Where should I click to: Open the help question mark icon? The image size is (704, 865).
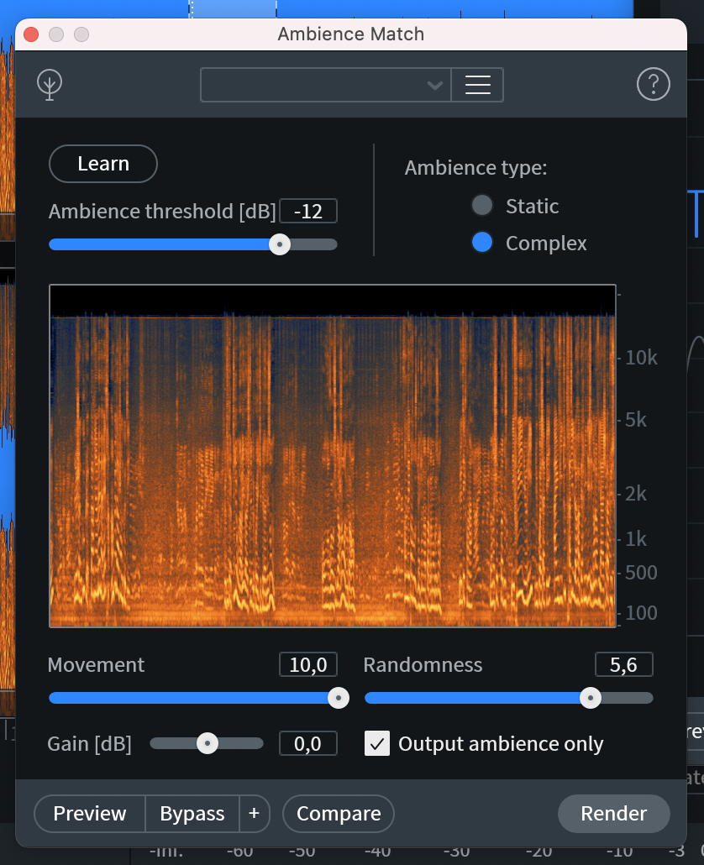pyautogui.click(x=654, y=85)
